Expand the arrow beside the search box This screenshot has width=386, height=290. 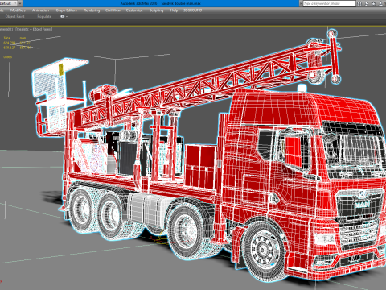[x=300, y=3]
